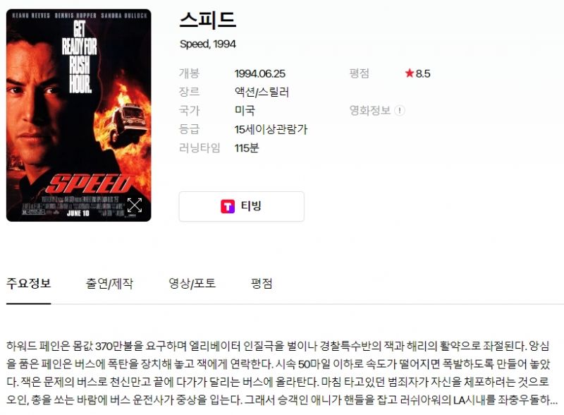Click the 액션/스릴러 genre text
Screen dimensions: 564x415
click(x=262, y=92)
